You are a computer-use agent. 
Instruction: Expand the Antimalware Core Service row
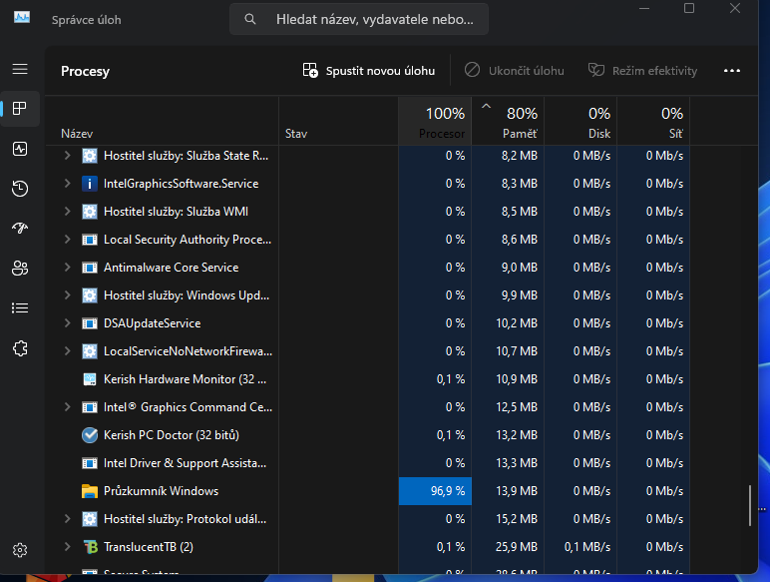point(67,268)
